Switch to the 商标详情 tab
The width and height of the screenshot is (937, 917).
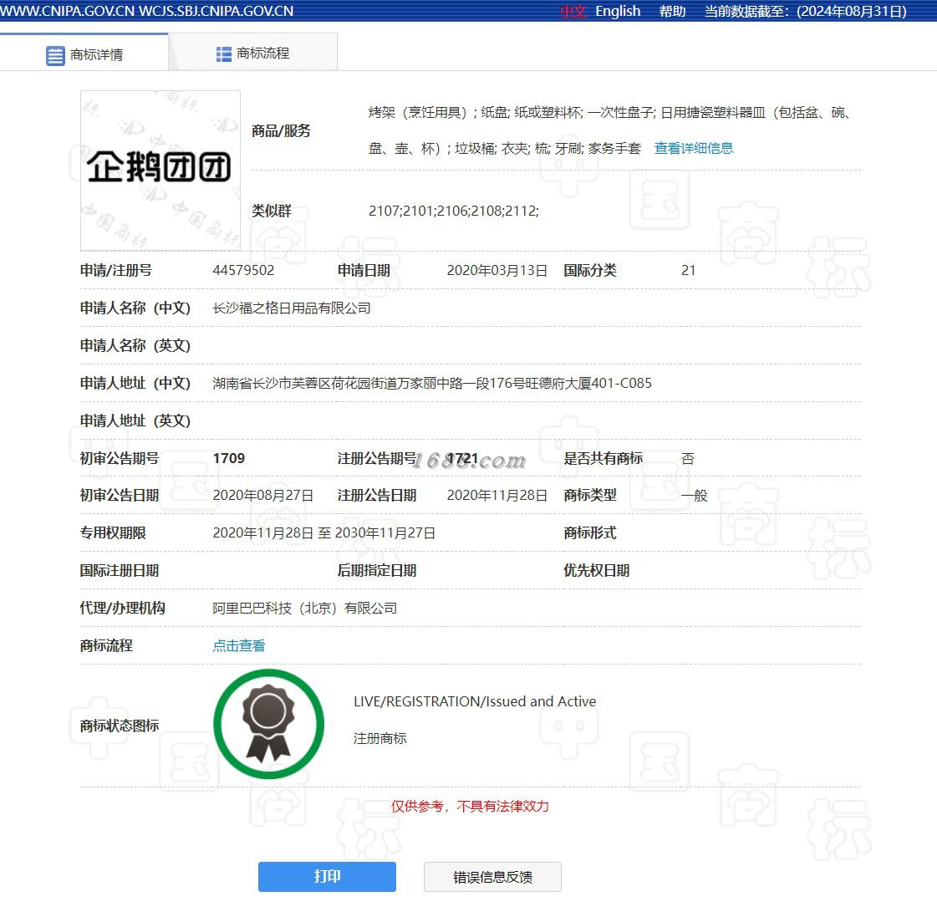(x=84, y=53)
